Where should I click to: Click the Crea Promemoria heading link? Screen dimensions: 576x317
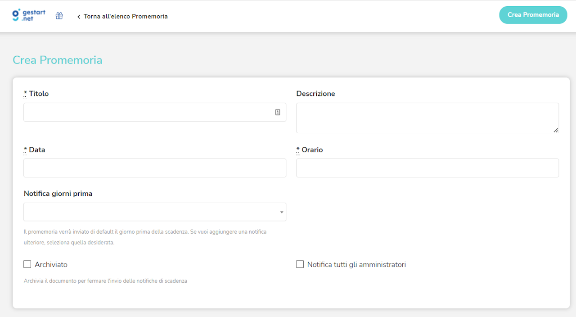pyautogui.click(x=57, y=60)
